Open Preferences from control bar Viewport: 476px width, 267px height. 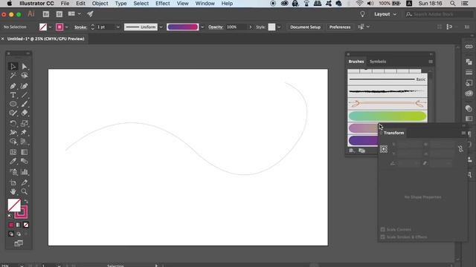coord(340,27)
